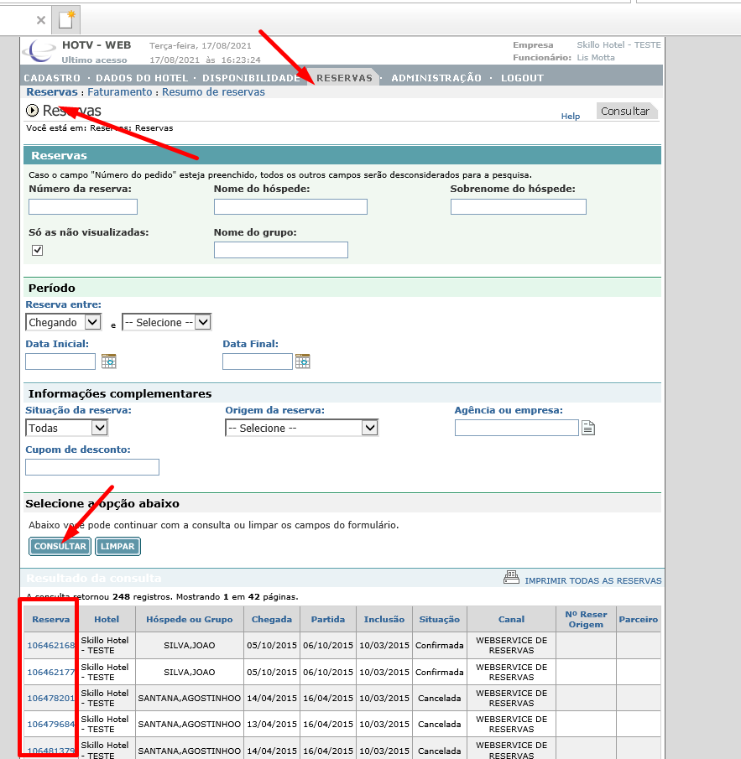Go to Faturamento submenu
The height and width of the screenshot is (759, 741).
click(120, 92)
